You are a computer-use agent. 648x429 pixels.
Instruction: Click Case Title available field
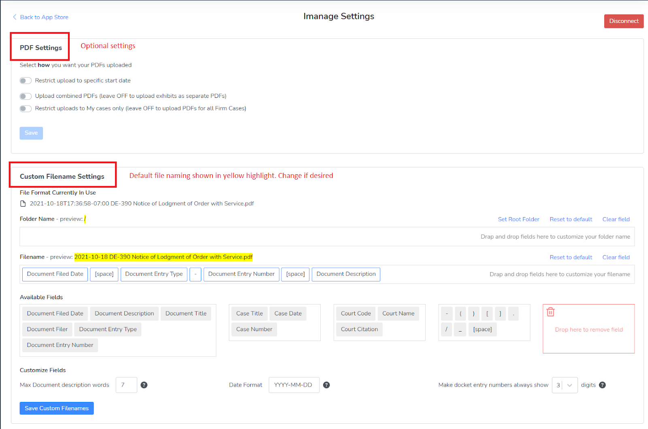pos(249,313)
